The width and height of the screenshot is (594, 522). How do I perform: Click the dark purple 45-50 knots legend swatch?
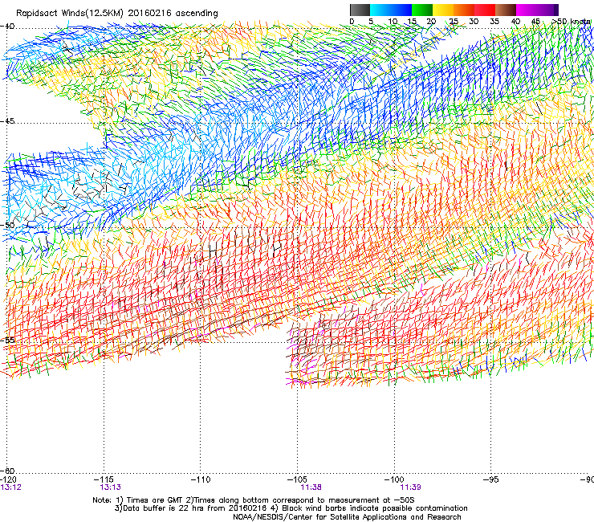[547, 10]
